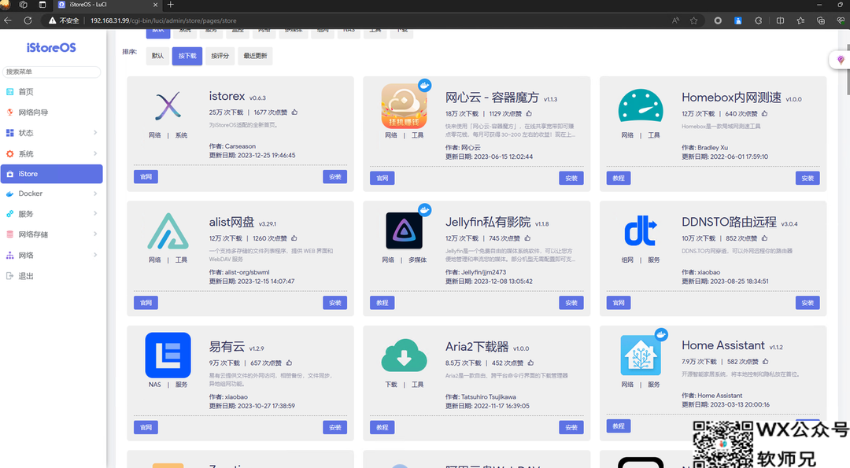Open istorex 官网 link
This screenshot has height=468, width=850.
point(146,177)
